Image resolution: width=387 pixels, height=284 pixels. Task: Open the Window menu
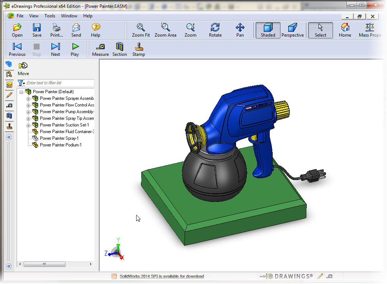click(69, 16)
